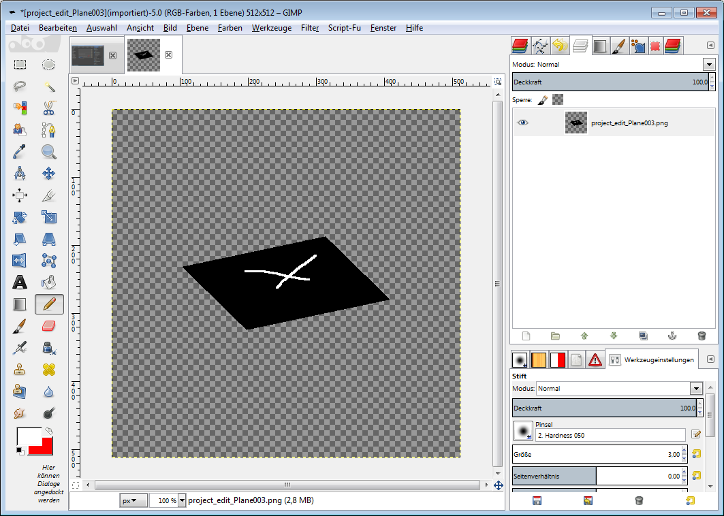Viewport: 724px width, 516px height.
Task: Open the zoom percentage dropdown
Action: click(x=182, y=500)
